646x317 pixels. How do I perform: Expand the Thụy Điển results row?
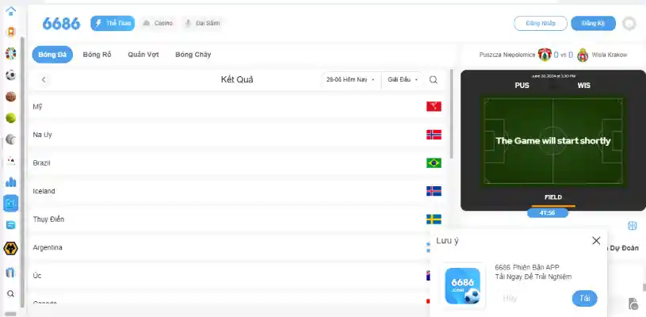[x=237, y=220]
